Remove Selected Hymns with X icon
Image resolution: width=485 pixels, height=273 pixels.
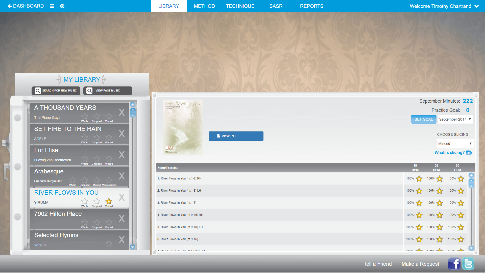click(122, 240)
